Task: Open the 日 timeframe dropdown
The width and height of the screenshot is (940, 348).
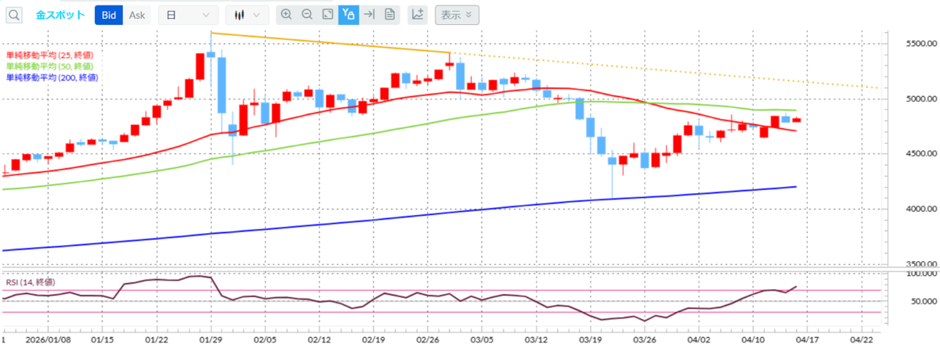Action: click(188, 15)
